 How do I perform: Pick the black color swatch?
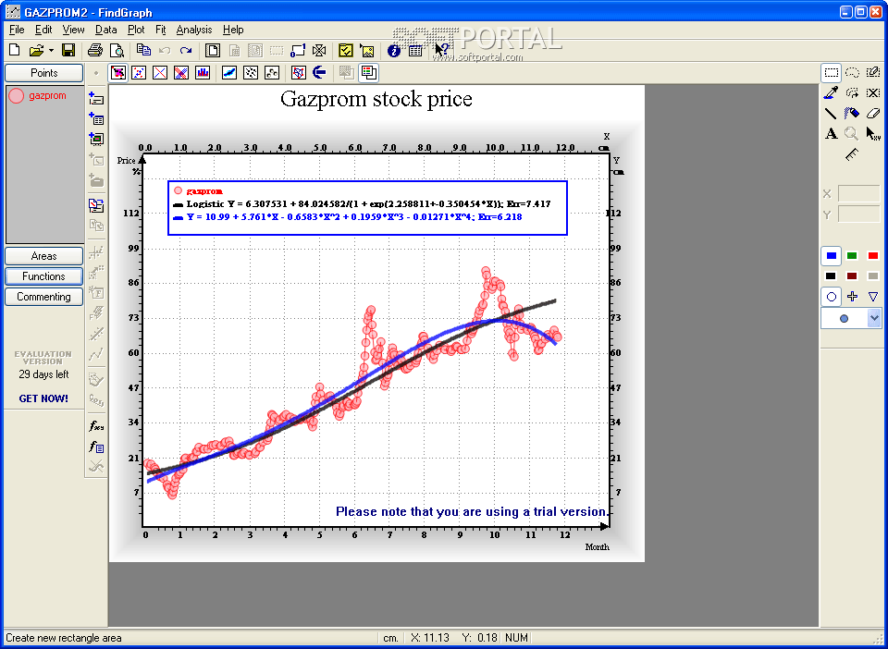[x=832, y=276]
